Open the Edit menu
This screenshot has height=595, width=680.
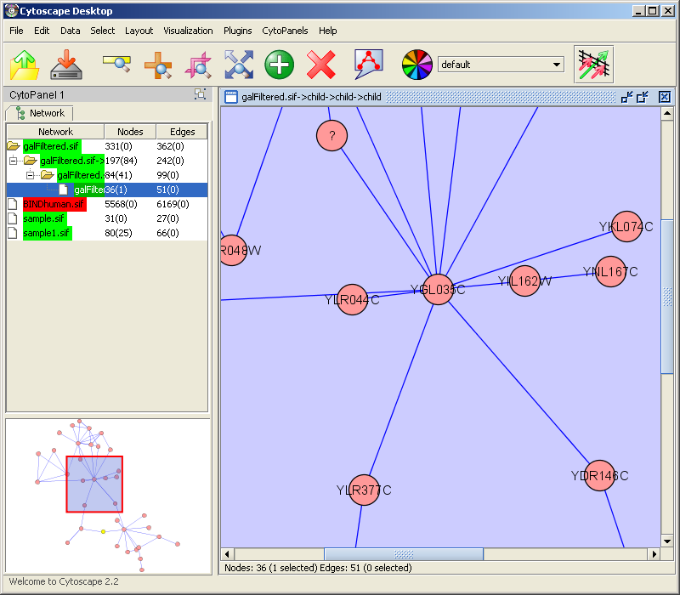(42, 31)
